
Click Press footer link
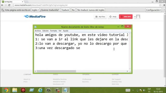point(25,82)
